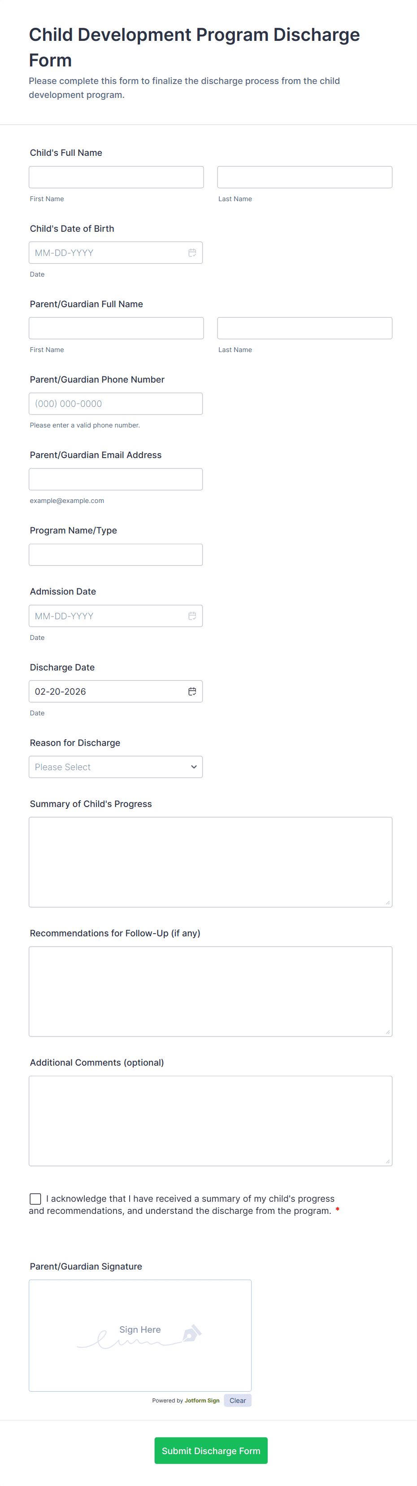Check the discharge acknowledgment checkbox
The height and width of the screenshot is (1486, 417).
(x=36, y=1199)
